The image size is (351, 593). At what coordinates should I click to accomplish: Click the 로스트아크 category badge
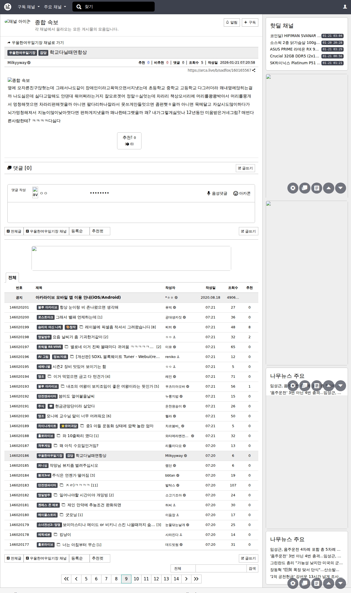[46, 317]
